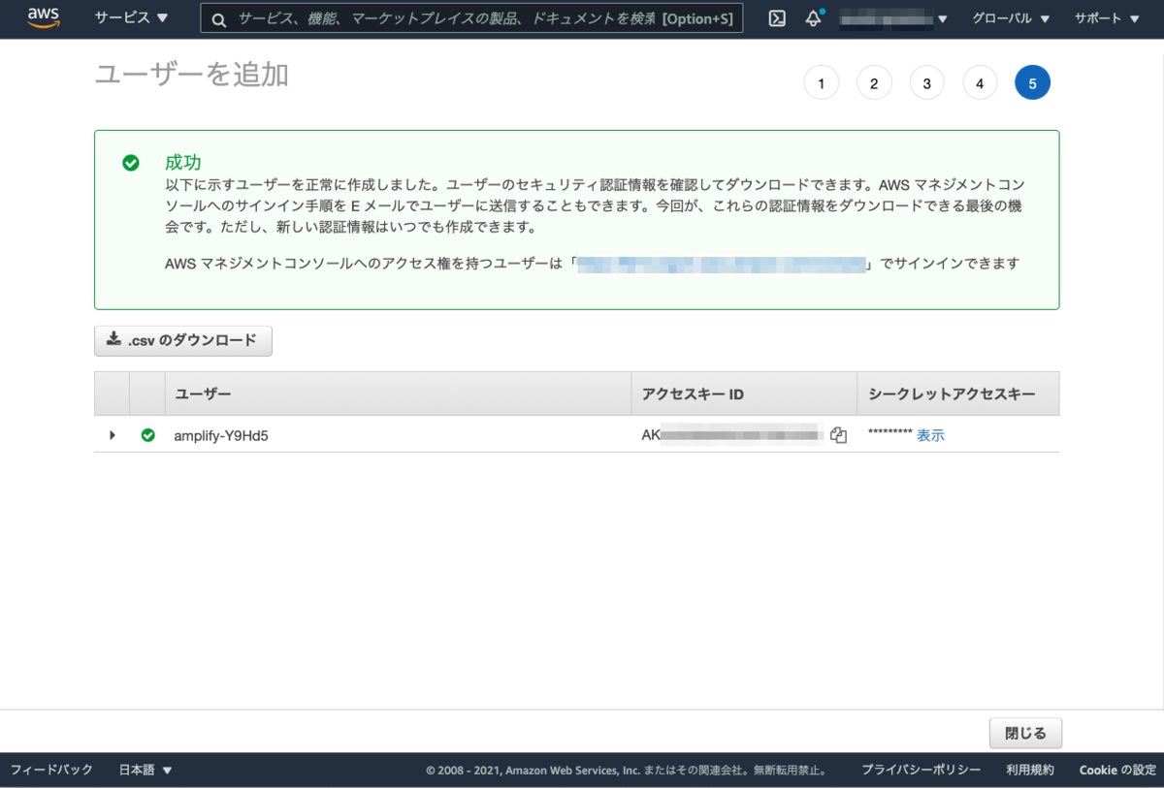1164x788 pixels.
Task: Close the wizard with 閉じる
Action: [x=1025, y=733]
